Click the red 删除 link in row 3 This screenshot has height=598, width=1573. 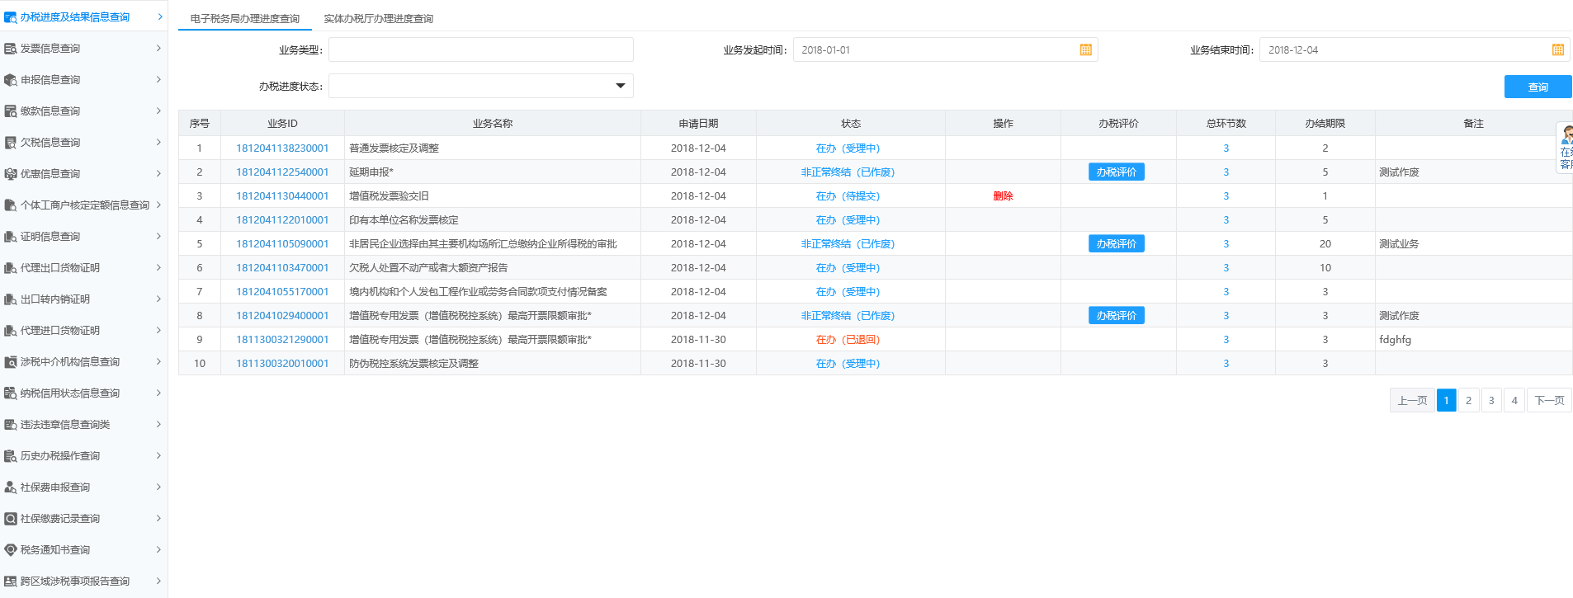[1003, 196]
